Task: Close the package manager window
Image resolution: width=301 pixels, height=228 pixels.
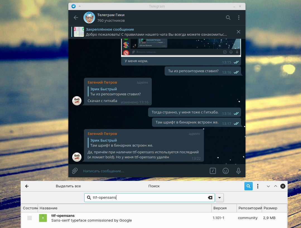Action: (x=283, y=186)
